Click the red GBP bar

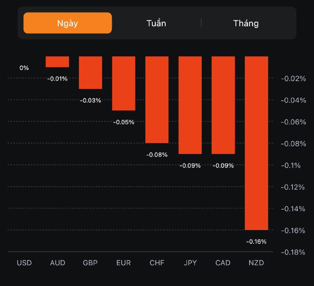[91, 72]
